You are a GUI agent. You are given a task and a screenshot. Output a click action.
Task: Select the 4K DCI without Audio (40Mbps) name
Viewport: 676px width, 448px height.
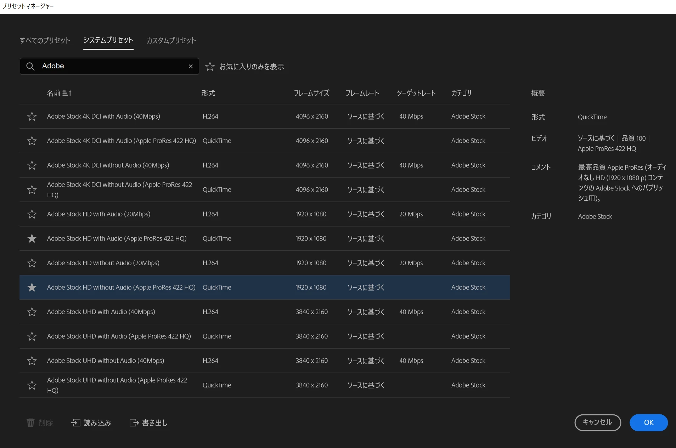108,165
